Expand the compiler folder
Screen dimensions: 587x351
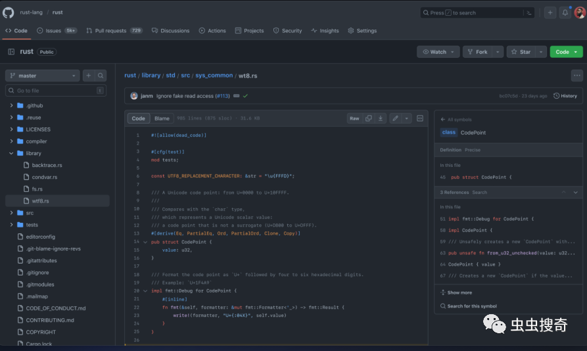[11, 141]
